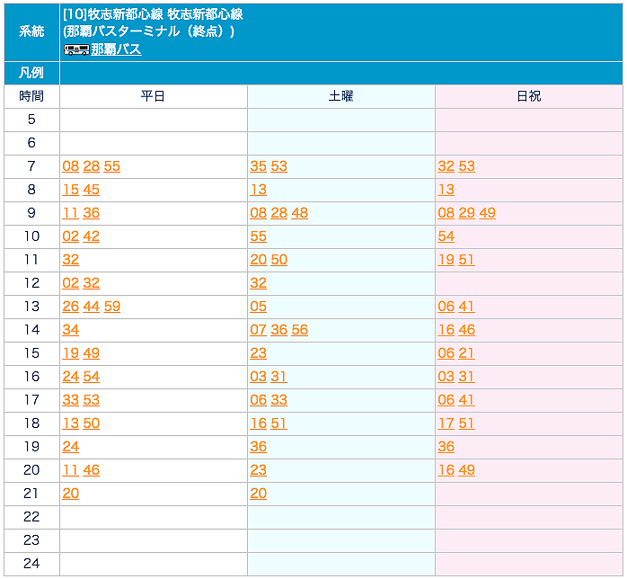
Task: Select the 平日 column header
Action: click(x=153, y=96)
